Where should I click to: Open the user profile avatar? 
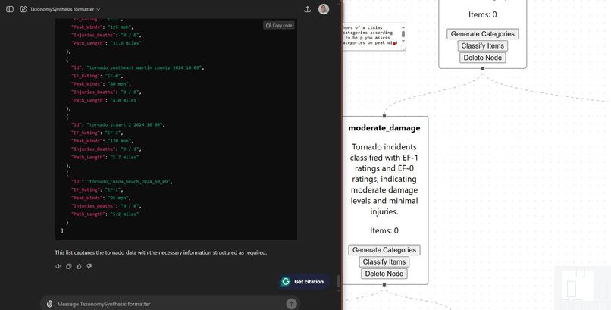pos(324,9)
